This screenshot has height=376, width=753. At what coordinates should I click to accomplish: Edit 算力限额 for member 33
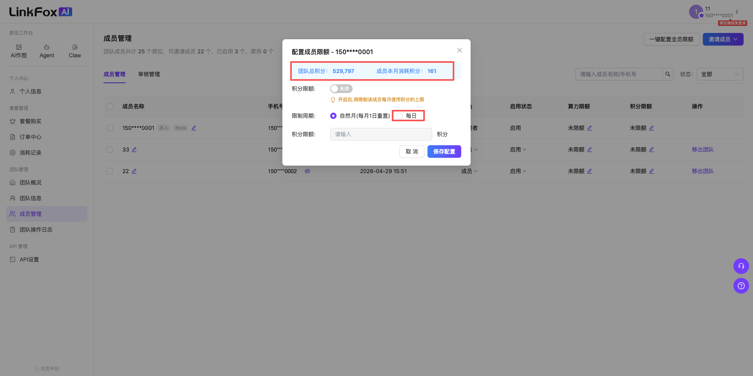(x=589, y=150)
